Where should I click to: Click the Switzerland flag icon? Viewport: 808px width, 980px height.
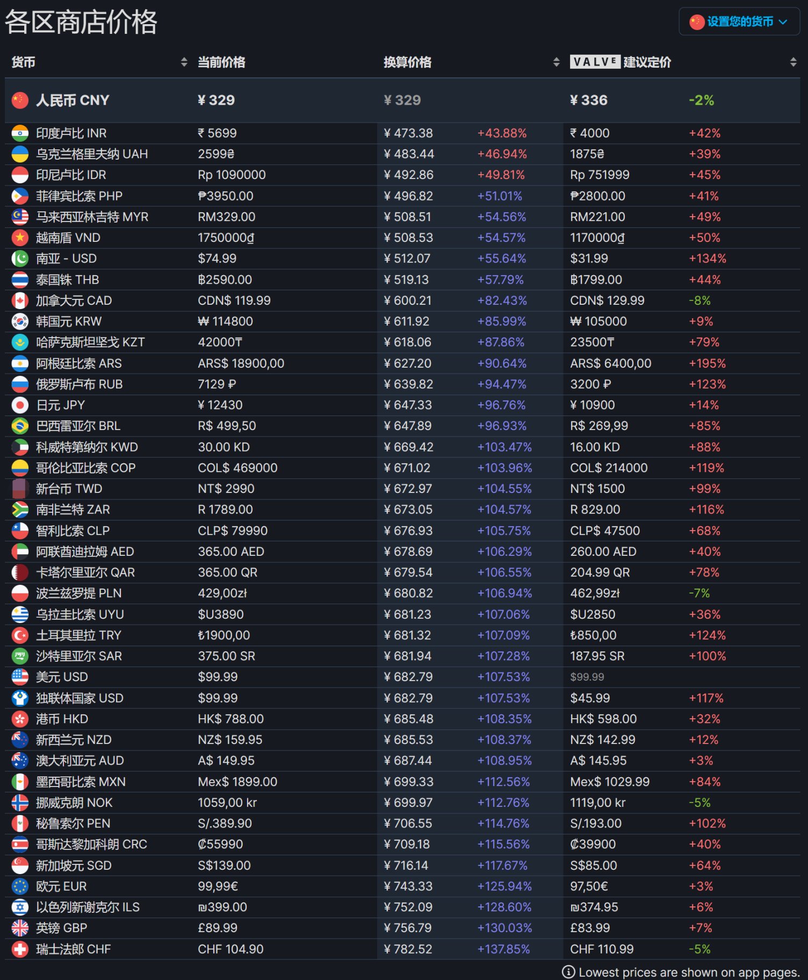20,949
